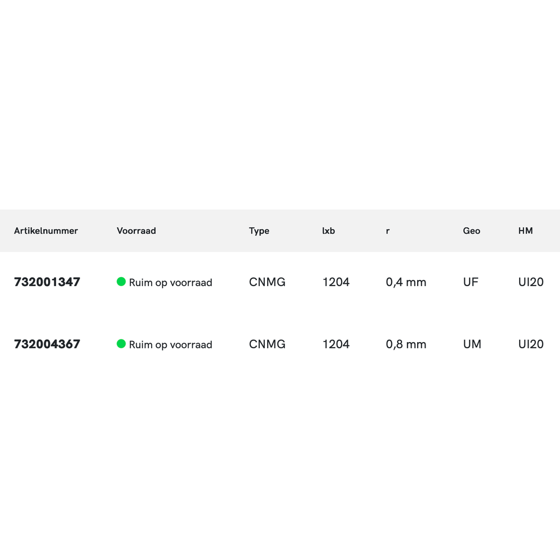
Task: Click the 1204 size in the second row
Action: tap(336, 344)
